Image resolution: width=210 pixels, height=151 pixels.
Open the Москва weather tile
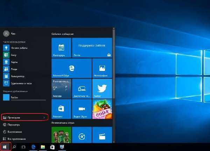(61, 88)
